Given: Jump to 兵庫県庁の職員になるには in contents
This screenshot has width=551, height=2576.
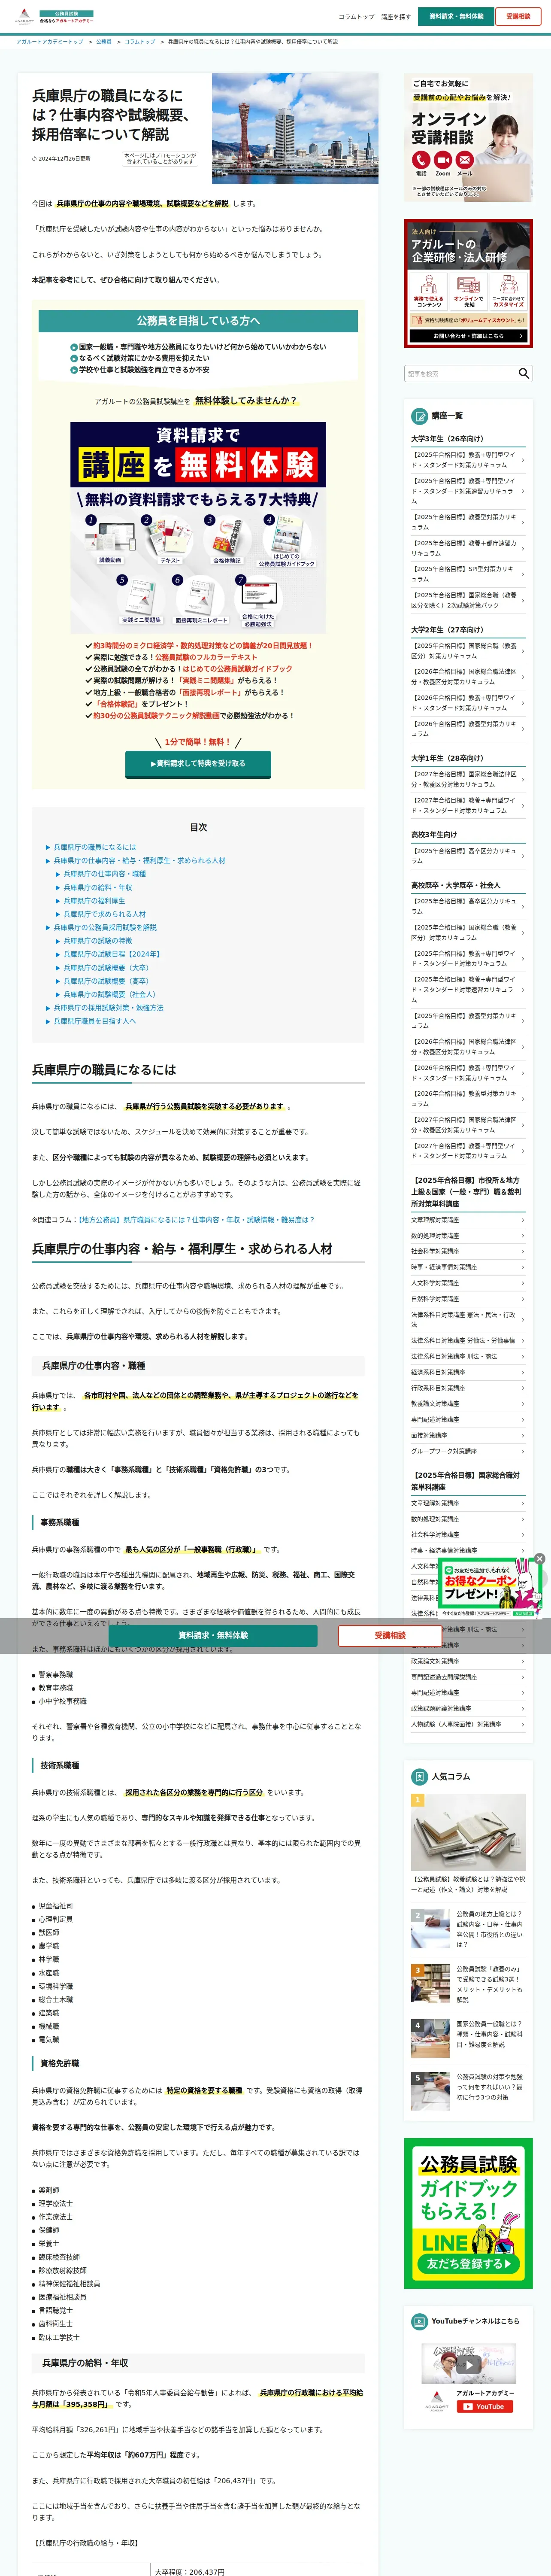Looking at the screenshot, I should [95, 847].
